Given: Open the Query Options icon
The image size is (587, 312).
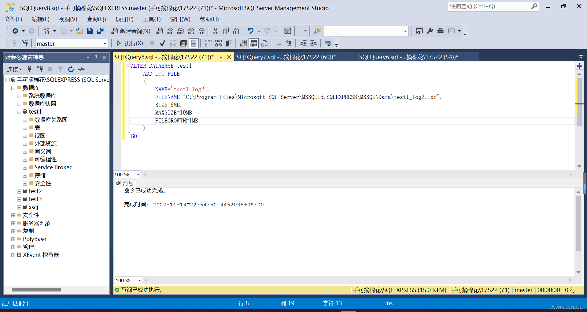Looking at the screenshot, I should point(183,43).
